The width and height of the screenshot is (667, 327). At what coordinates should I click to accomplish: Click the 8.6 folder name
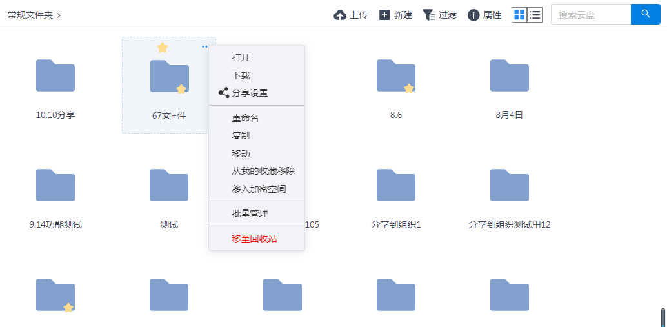pyautogui.click(x=395, y=115)
